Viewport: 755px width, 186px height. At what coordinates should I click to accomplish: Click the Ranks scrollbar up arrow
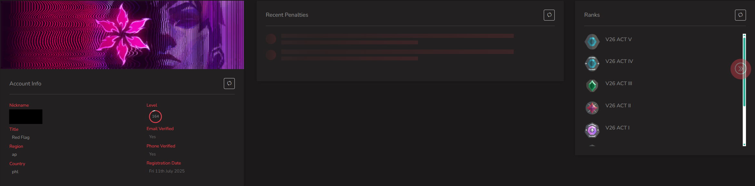tap(744, 35)
